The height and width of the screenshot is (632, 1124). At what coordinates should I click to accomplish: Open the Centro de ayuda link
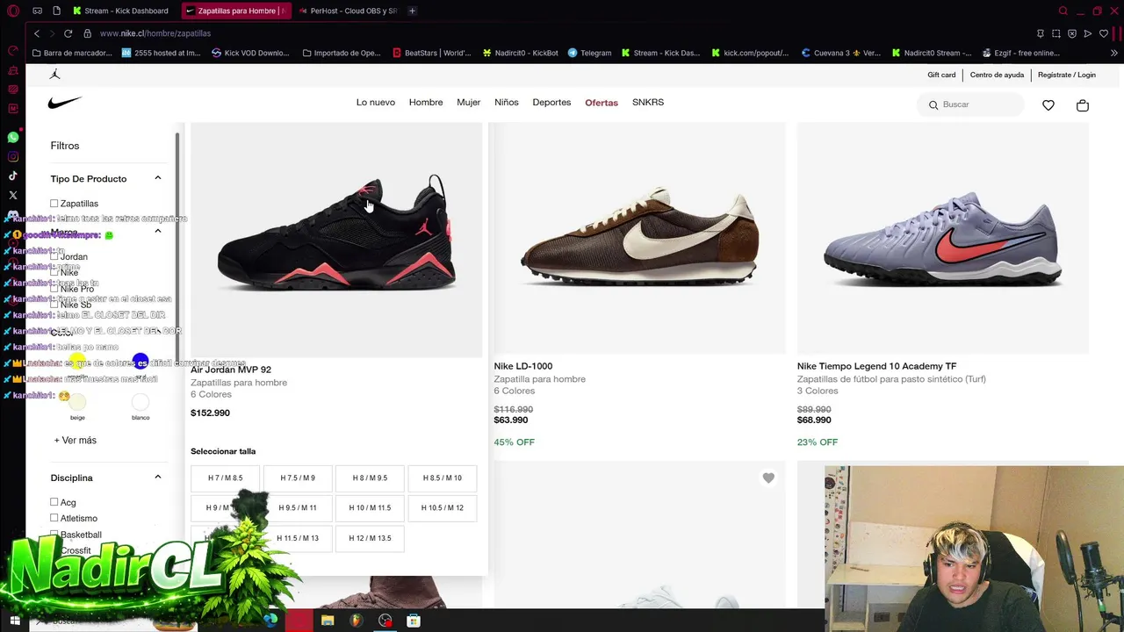[997, 75]
